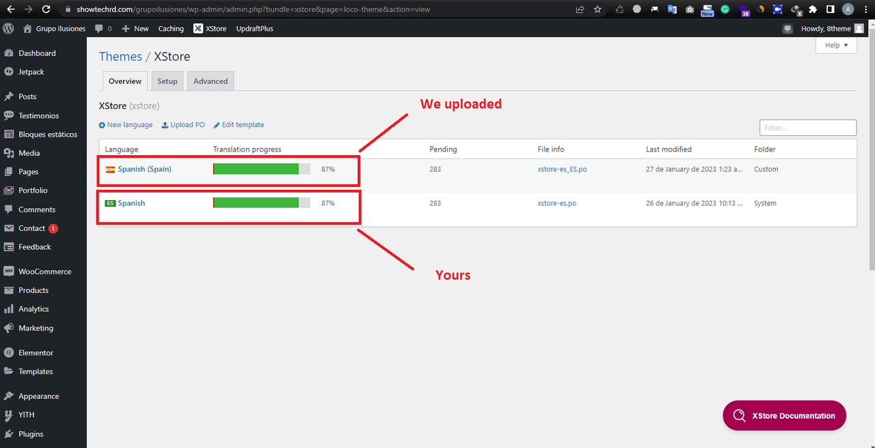Open the comments bubble in the admin bar
This screenshot has height=448, width=875.
pos(103,29)
